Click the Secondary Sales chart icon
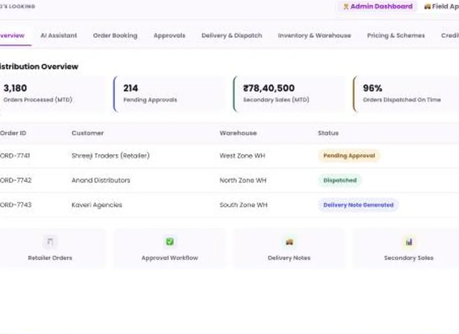459x334 pixels. pos(408,242)
